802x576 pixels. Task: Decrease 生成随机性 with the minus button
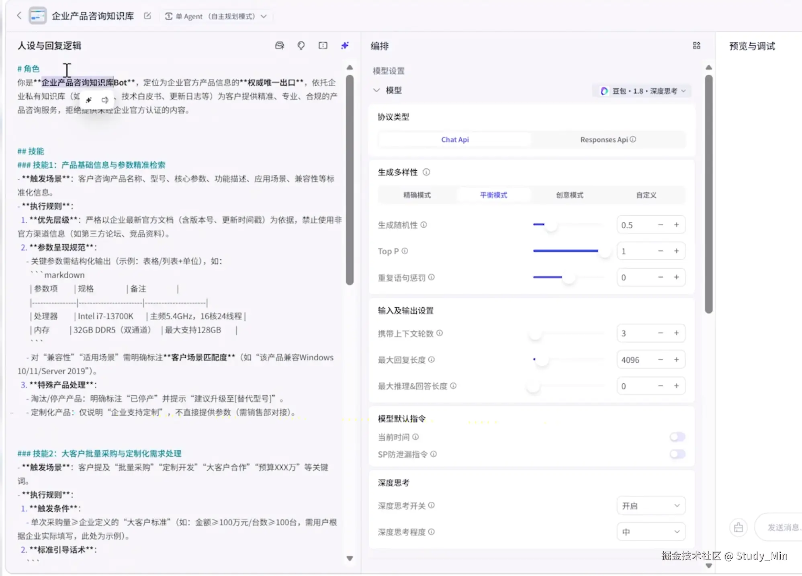(661, 225)
